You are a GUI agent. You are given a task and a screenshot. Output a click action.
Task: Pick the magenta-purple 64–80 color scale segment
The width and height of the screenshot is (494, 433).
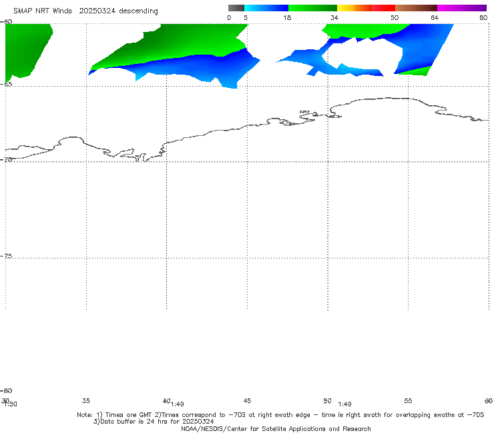[462, 8]
